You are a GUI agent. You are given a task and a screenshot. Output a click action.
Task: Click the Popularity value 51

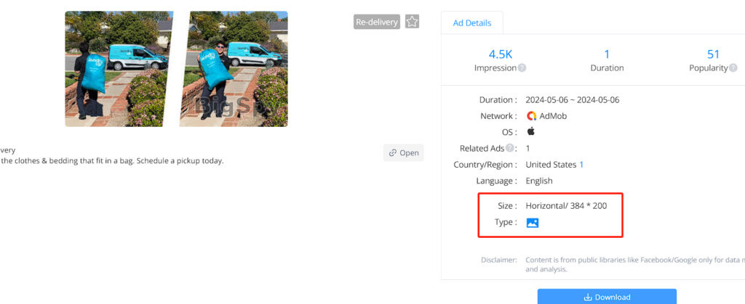coord(713,54)
